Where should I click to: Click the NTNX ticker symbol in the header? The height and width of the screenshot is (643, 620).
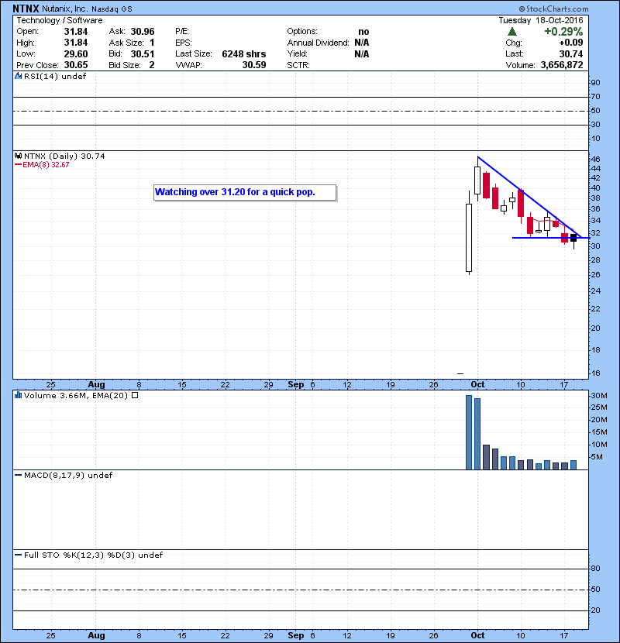[x=26, y=9]
